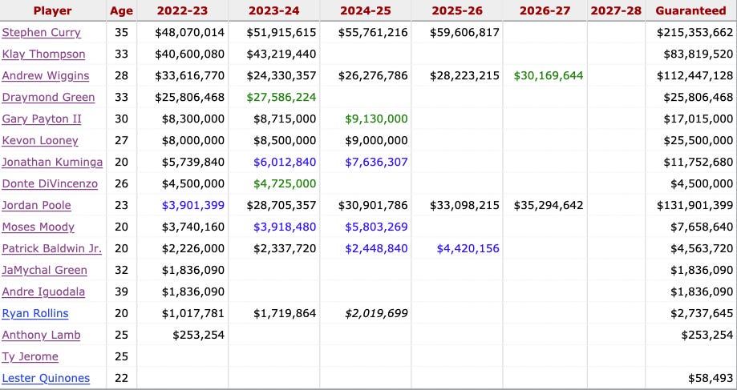Select the Age column header
Image resolution: width=737 pixels, height=390 pixels.
[x=121, y=10]
